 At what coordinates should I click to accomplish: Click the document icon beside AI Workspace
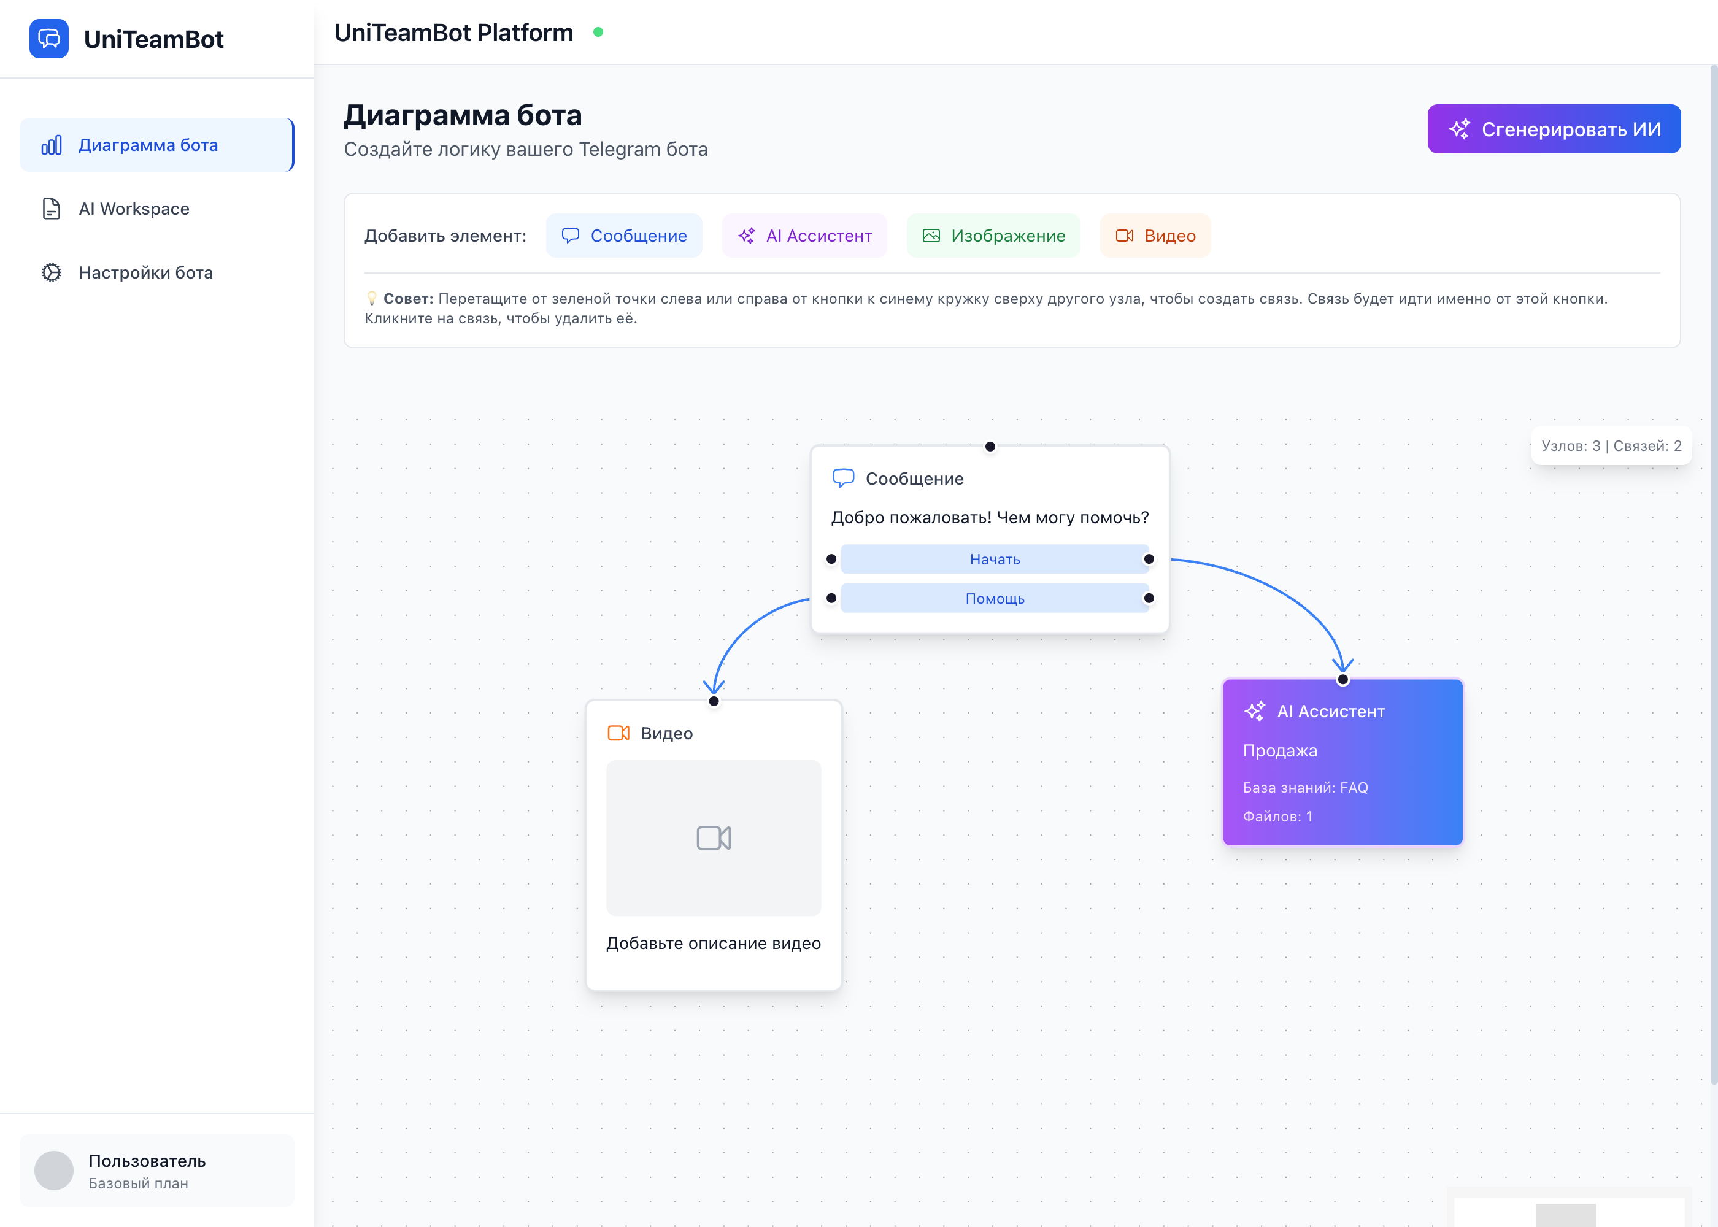[52, 209]
